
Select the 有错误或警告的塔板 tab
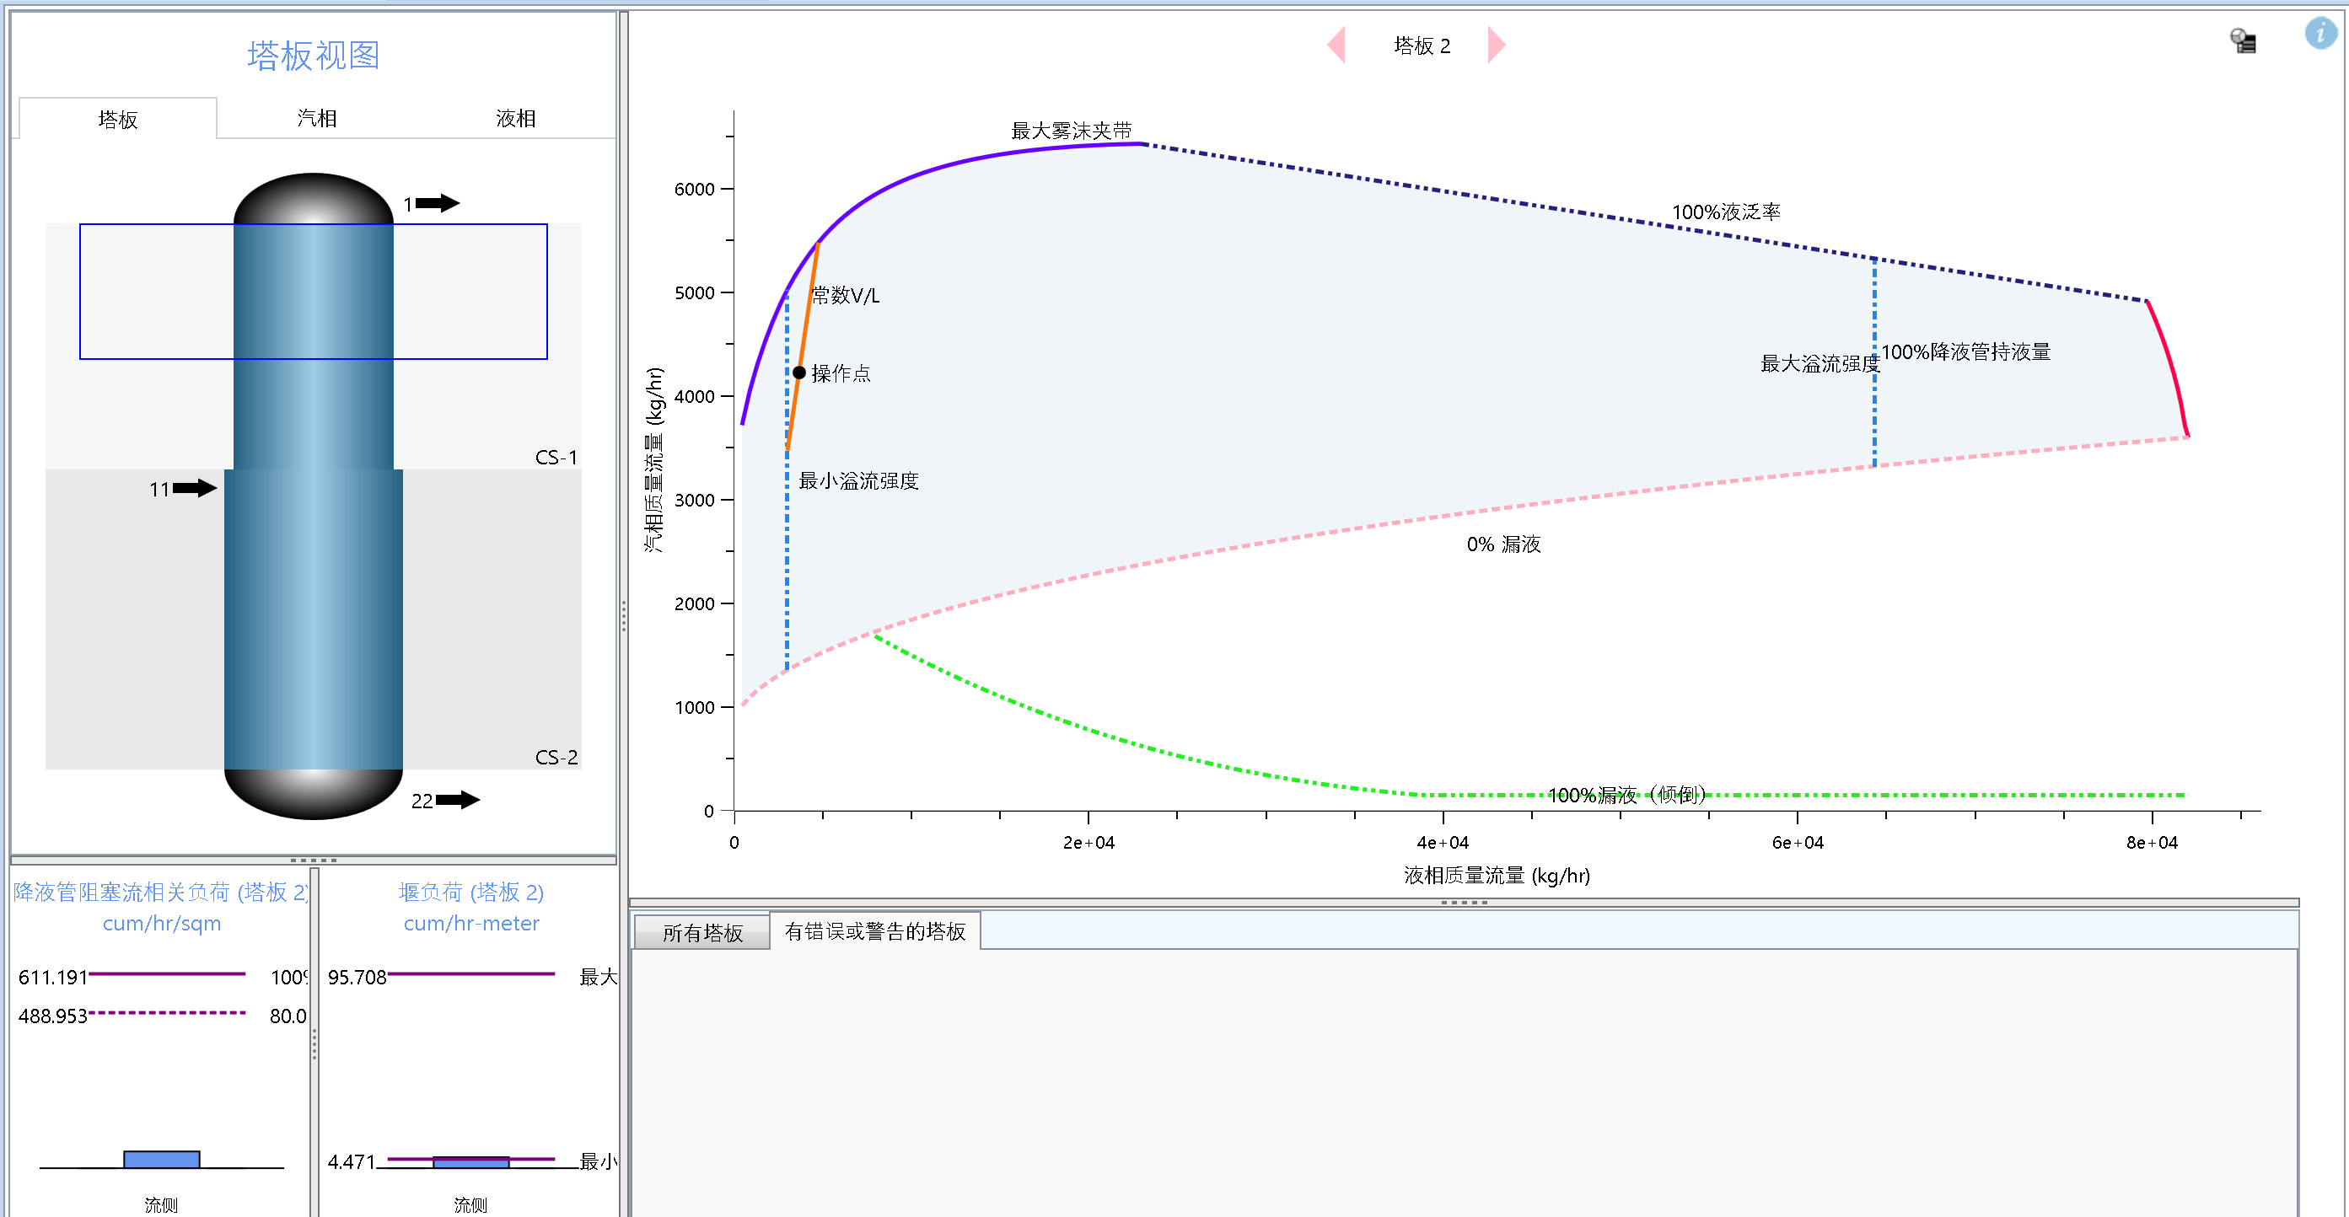click(874, 931)
